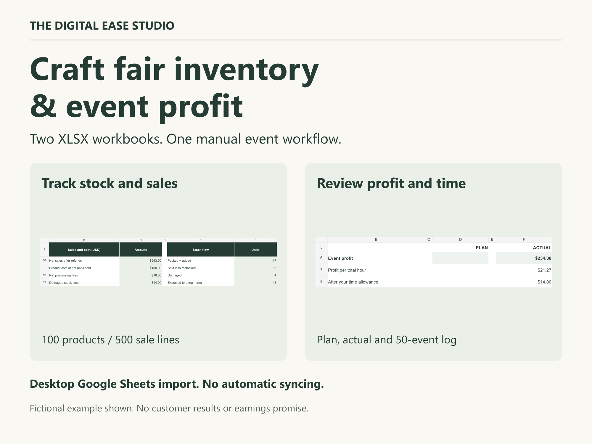Select row header 6 in the right spreadsheet
Screen dimensions: 592x444
click(x=321, y=258)
